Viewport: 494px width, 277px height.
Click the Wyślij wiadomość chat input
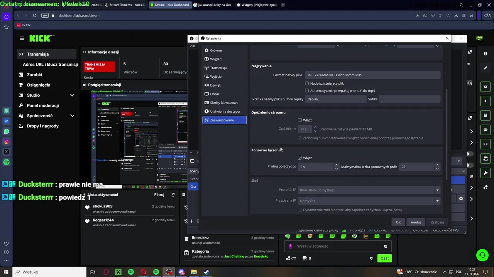[338, 246]
